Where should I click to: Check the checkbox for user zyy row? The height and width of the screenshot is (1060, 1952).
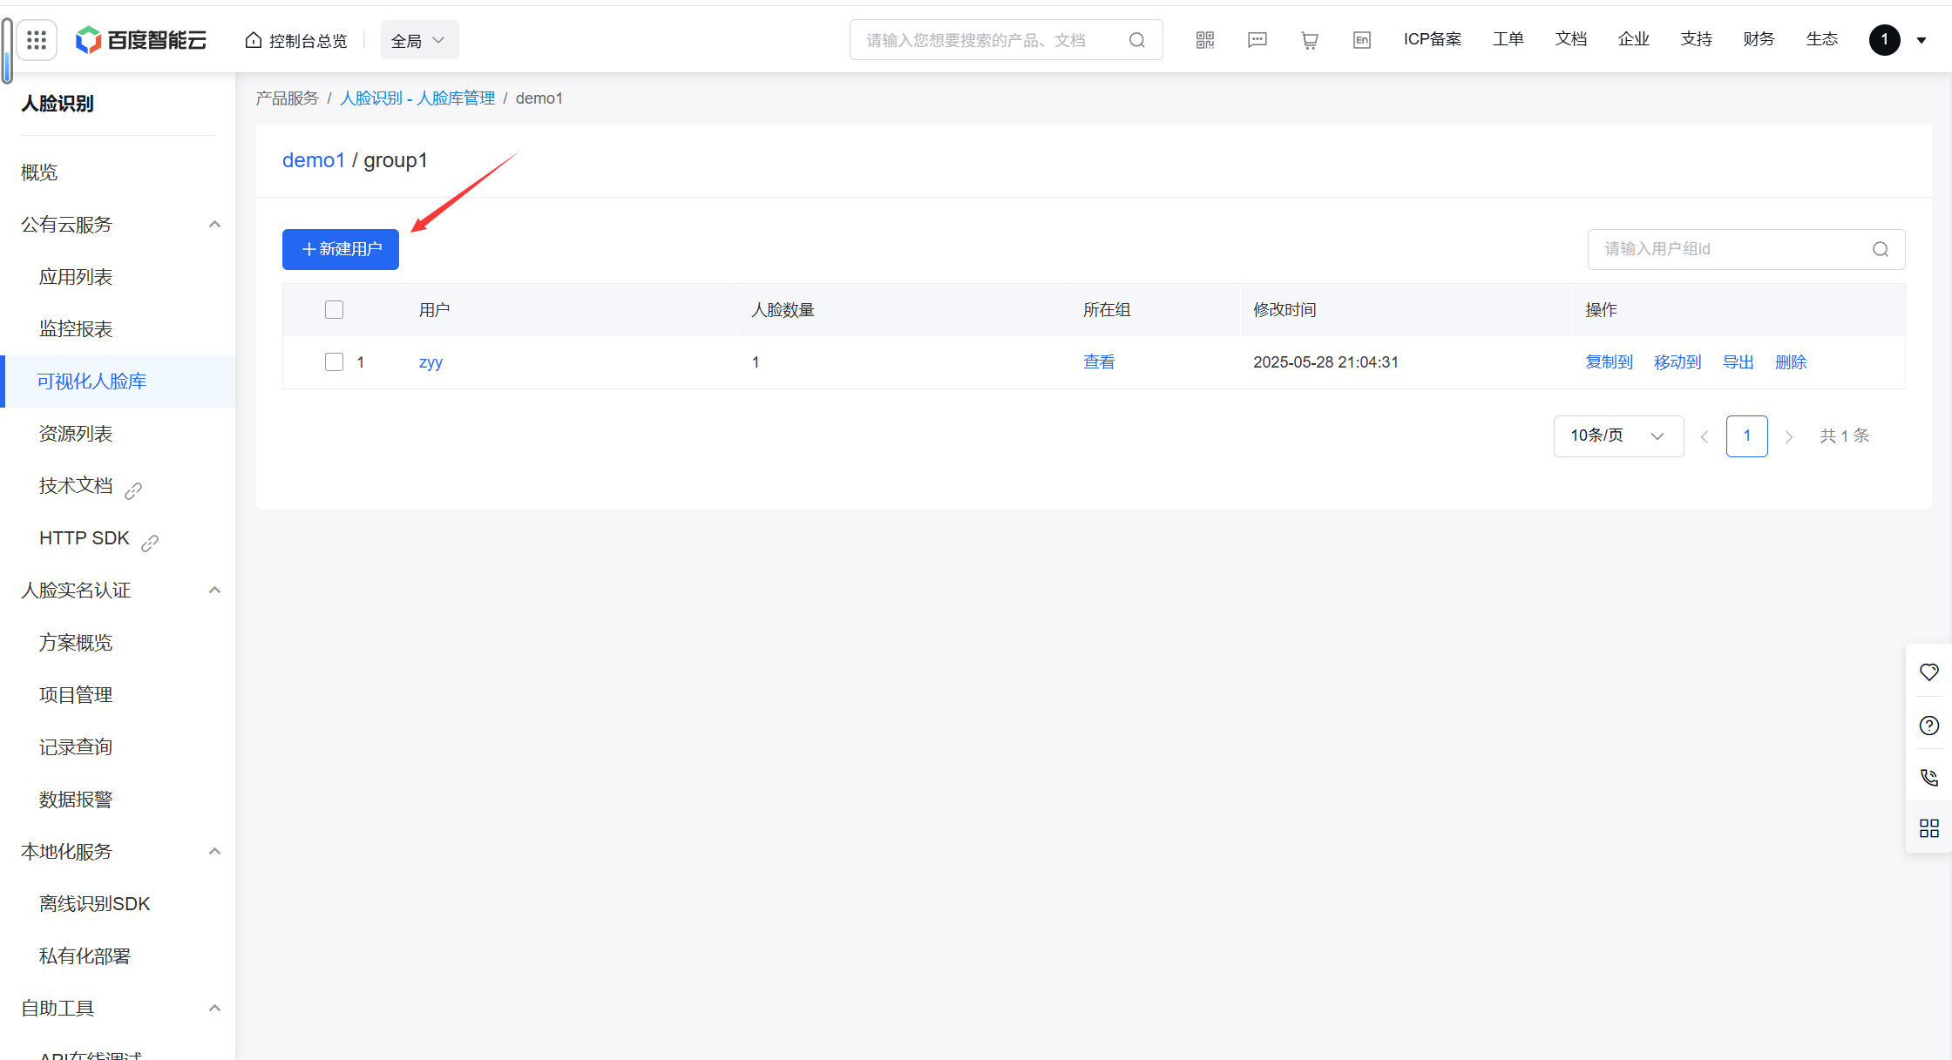[334, 362]
